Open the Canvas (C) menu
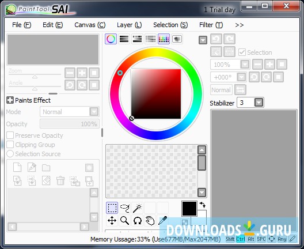Screen dimensions: 304x249 coord(90,25)
